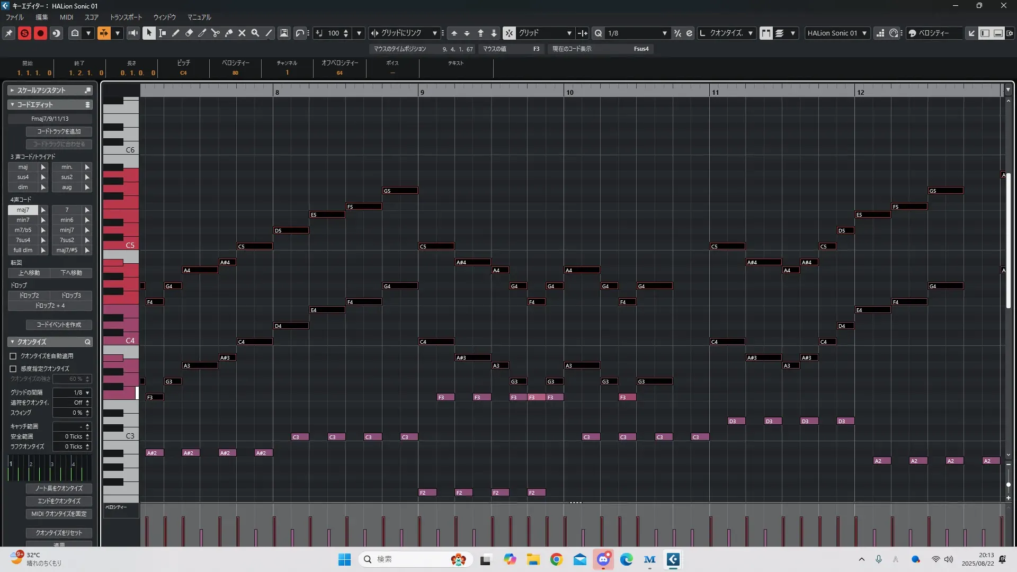
Task: Toggle acoustic feedback speaker icon
Action: coord(133,33)
